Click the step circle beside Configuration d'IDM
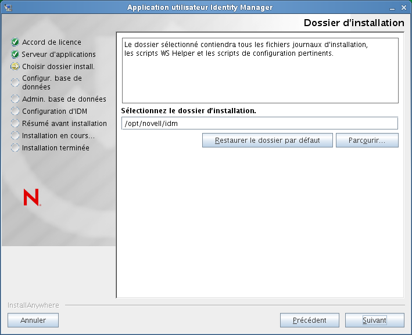This screenshot has width=412, height=335. [15, 111]
